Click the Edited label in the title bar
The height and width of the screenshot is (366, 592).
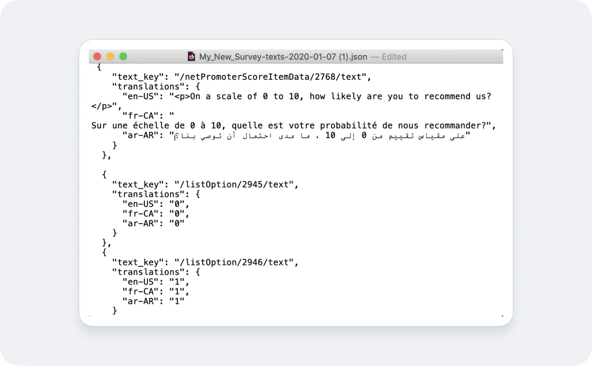[x=394, y=57]
